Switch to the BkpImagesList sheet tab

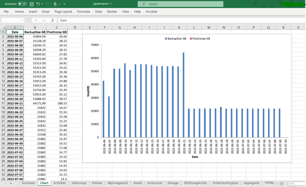118,183
